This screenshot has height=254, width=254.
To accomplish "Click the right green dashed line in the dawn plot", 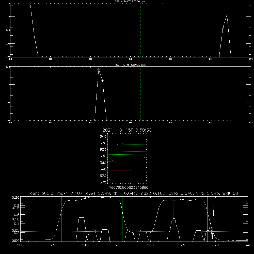I will click(140, 30).
